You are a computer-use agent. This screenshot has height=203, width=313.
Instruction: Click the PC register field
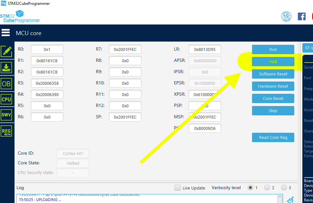tap(205, 129)
